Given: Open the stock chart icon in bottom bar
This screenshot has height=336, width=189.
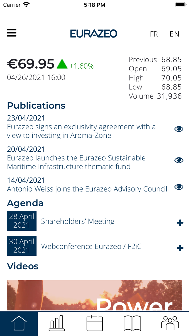Looking at the screenshot, I should coord(57,323).
